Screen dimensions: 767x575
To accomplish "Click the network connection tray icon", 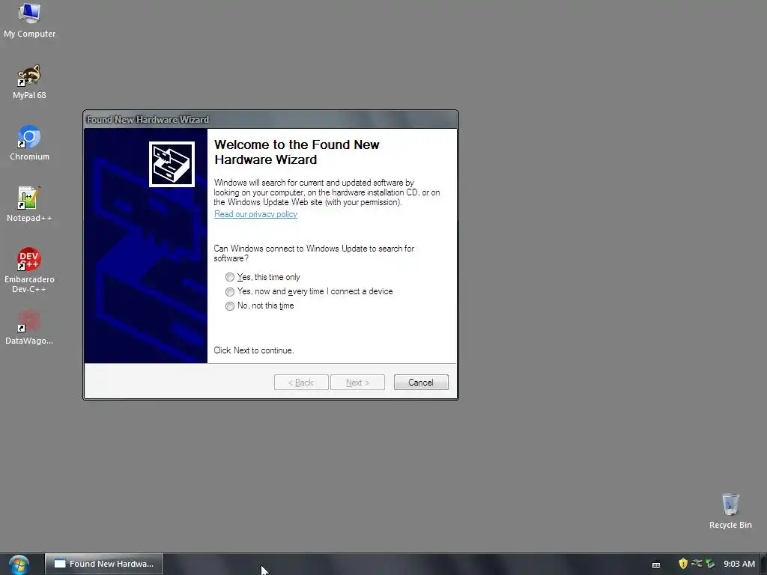I will (x=697, y=564).
